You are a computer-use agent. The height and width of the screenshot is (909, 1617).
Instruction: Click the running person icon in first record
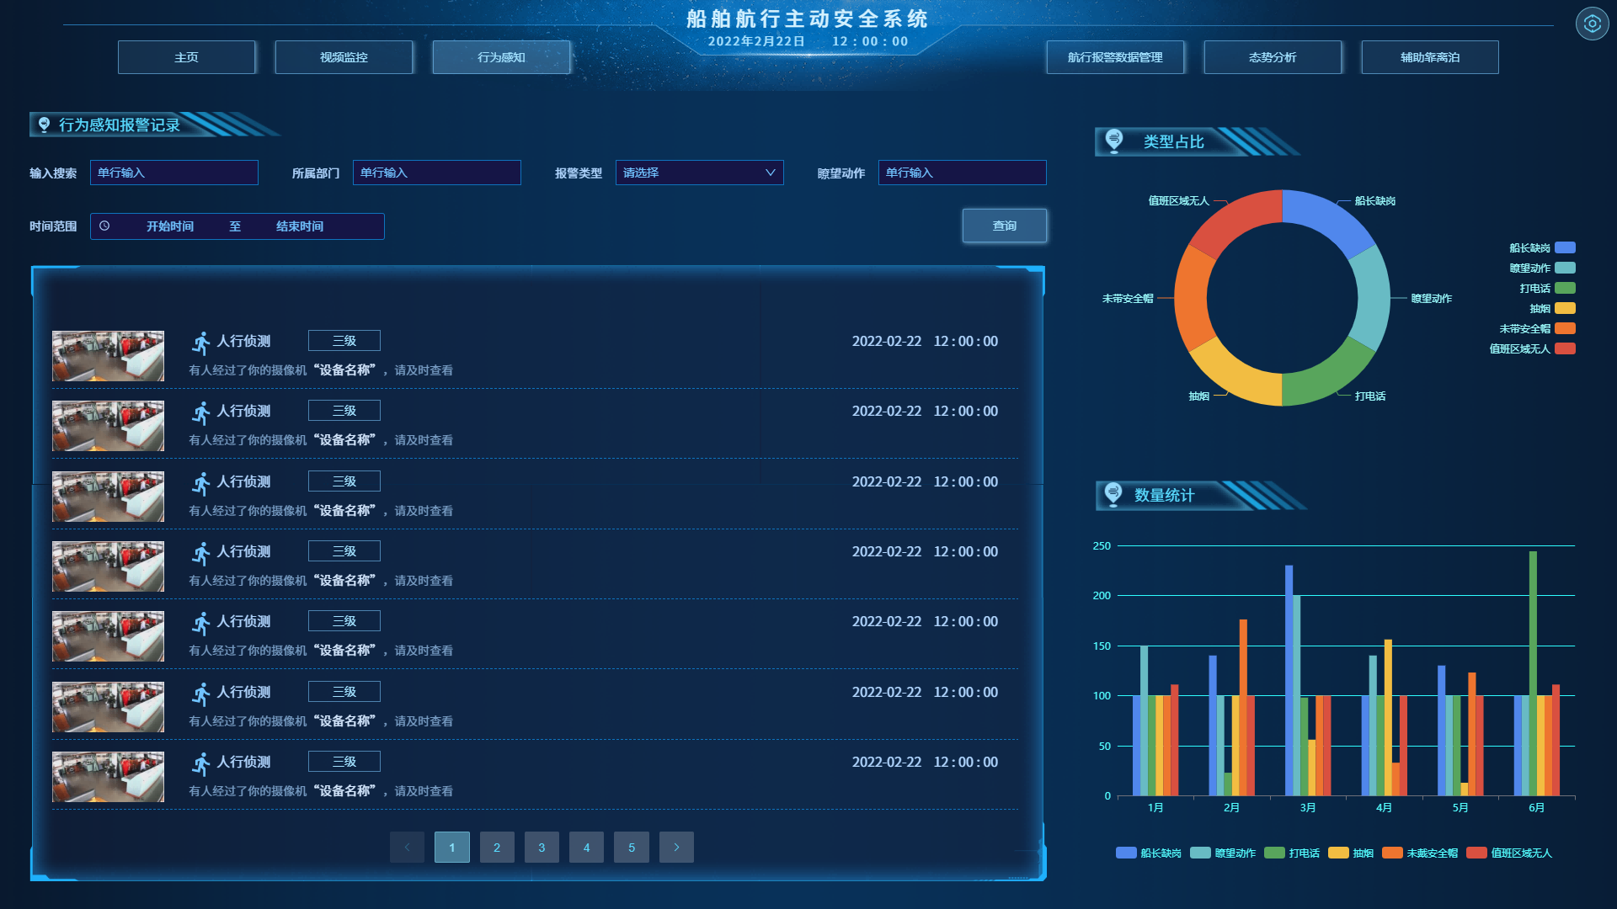200,343
